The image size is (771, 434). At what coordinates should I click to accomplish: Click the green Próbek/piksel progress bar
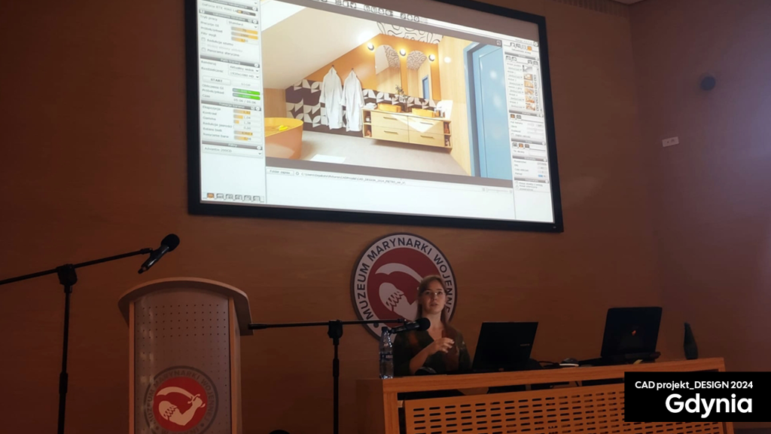click(x=246, y=97)
